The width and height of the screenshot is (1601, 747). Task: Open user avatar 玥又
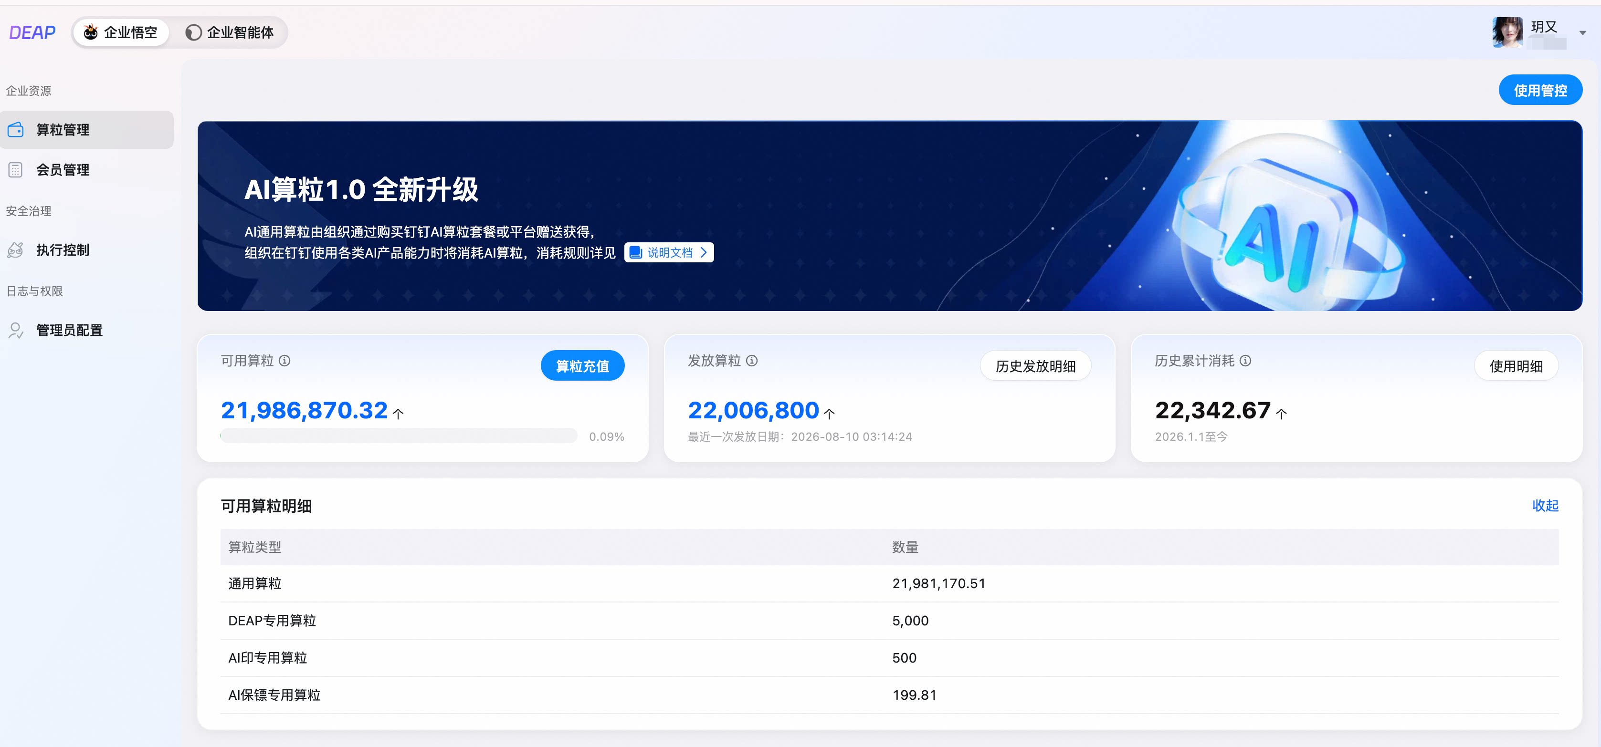click(x=1507, y=32)
